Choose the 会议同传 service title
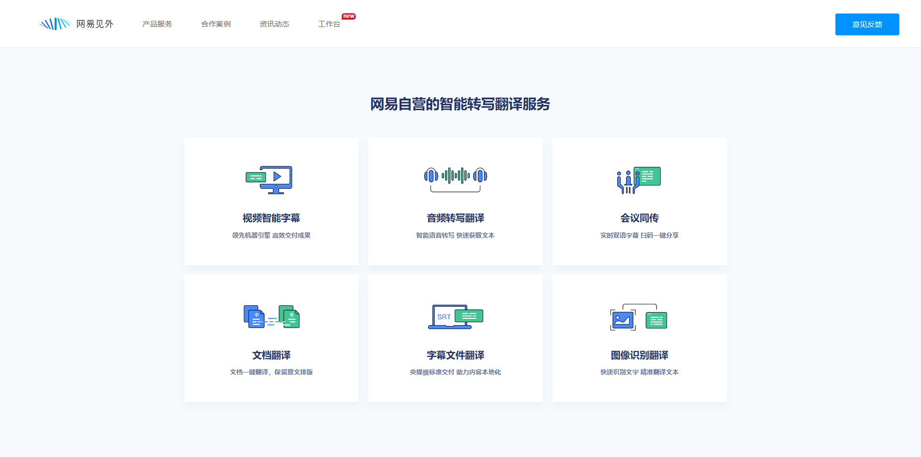 coord(639,218)
